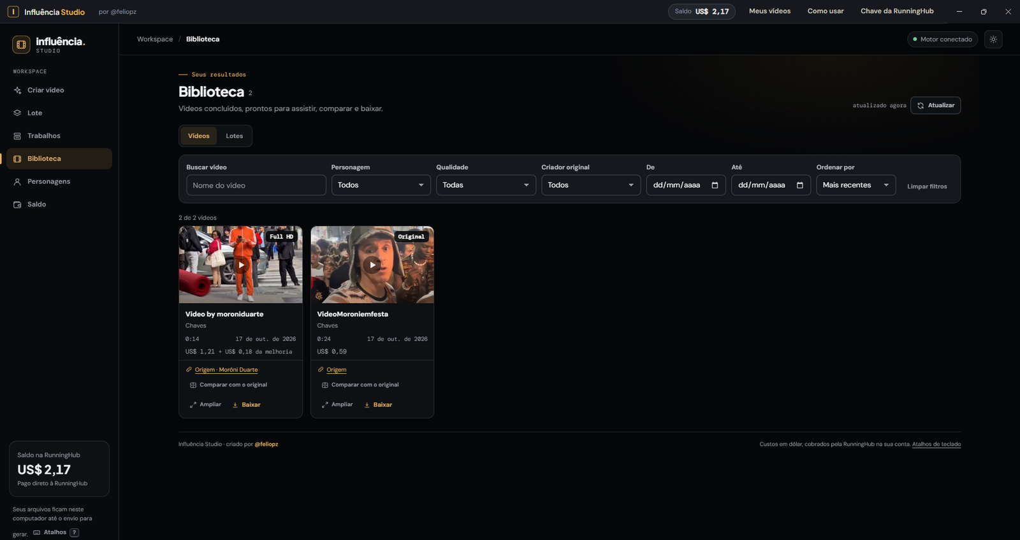Toggle the light/dark theme sun icon
Viewport: 1020px width, 540px height.
click(993, 39)
